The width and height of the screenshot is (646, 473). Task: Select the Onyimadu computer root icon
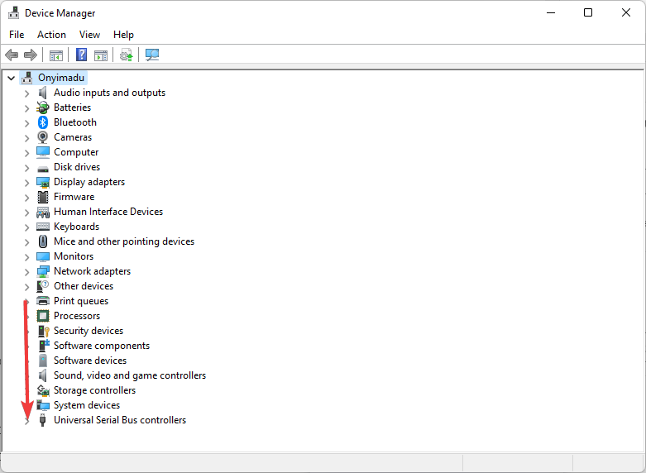point(27,78)
